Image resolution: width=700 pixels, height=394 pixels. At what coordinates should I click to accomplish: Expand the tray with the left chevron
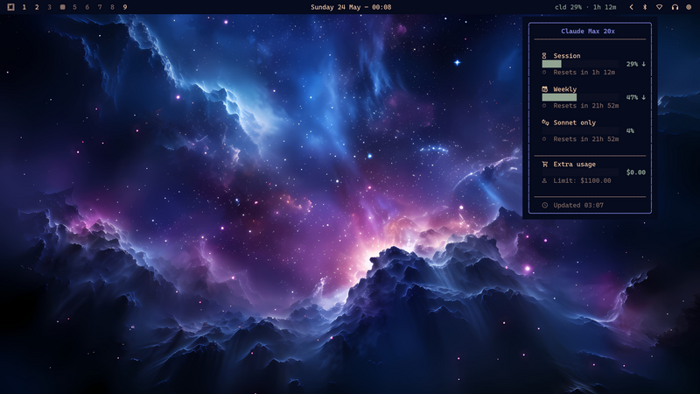tap(631, 7)
